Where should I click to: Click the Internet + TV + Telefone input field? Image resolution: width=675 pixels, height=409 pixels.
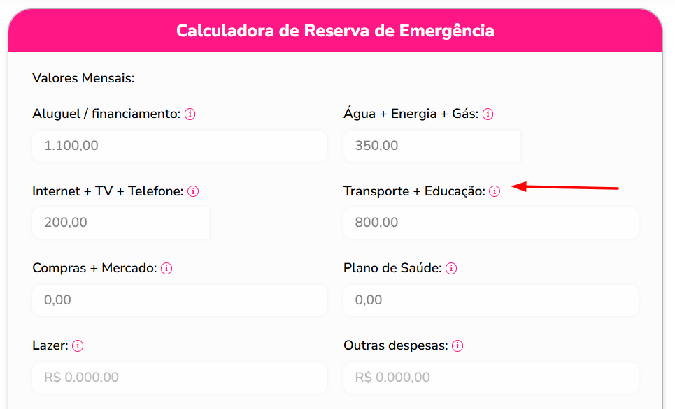tap(121, 223)
